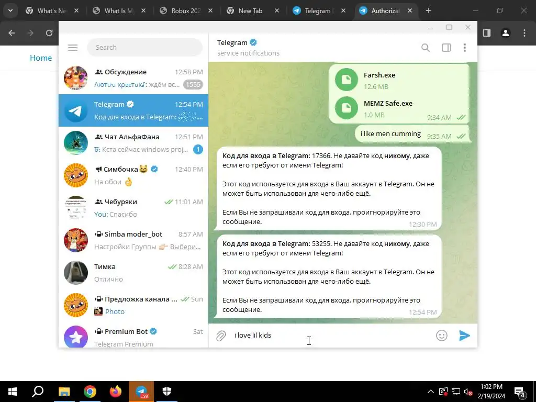Open Google Chrome from the taskbar

[90, 392]
